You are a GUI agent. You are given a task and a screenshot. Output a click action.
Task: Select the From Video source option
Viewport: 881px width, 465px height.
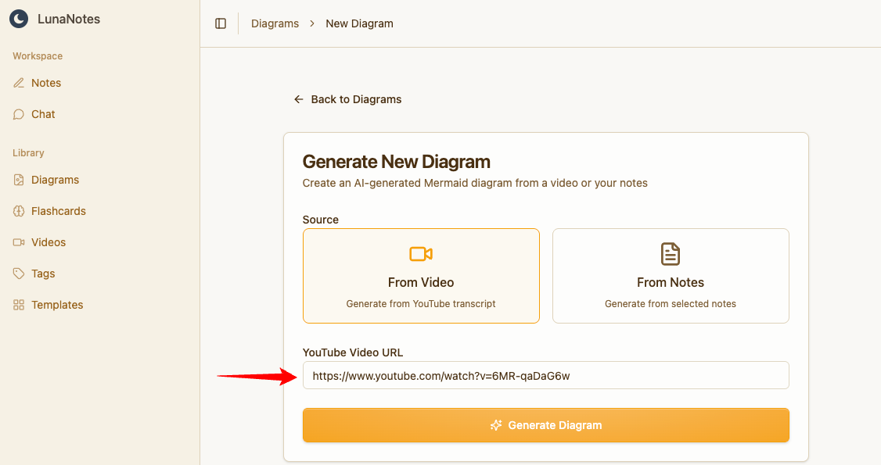[421, 276]
